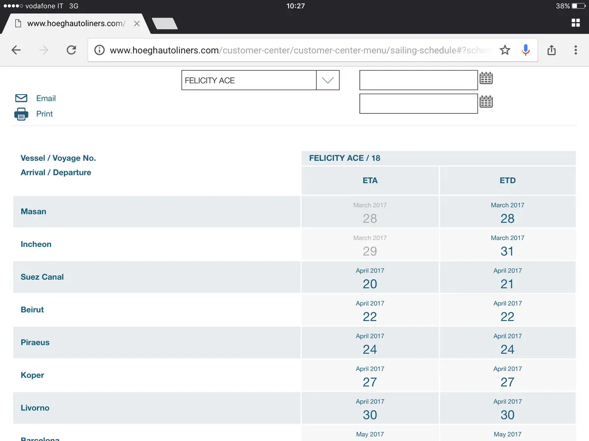The height and width of the screenshot is (441, 589).
Task: Click Incheon ETA March 29 cell
Action: [370, 245]
